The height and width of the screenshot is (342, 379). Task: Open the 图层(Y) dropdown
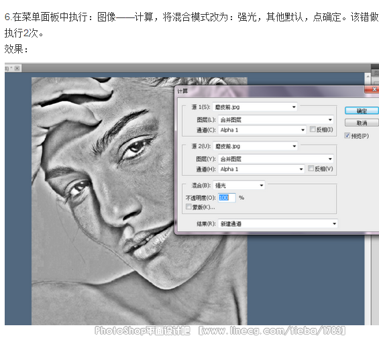276,159
